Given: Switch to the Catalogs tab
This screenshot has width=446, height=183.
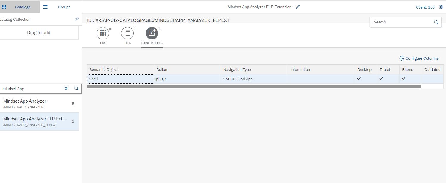Looking at the screenshot, I should coord(20,7).
